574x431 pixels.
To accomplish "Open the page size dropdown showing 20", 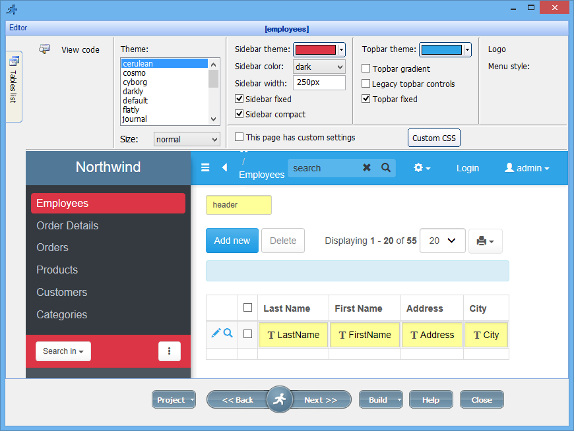I will point(442,241).
